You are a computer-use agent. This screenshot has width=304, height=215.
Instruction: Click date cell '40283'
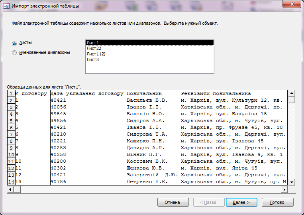[88, 148]
